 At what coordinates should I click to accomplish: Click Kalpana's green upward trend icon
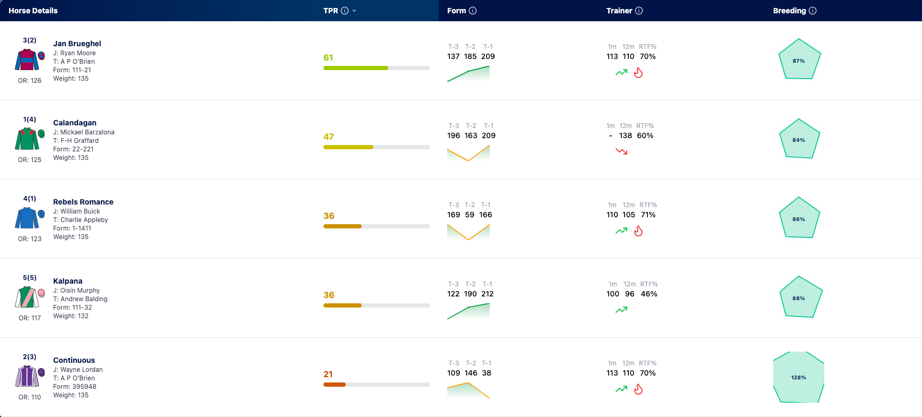pos(621,310)
